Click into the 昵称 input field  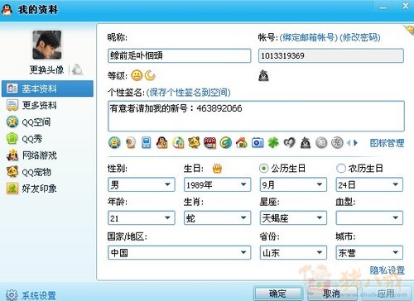point(180,55)
